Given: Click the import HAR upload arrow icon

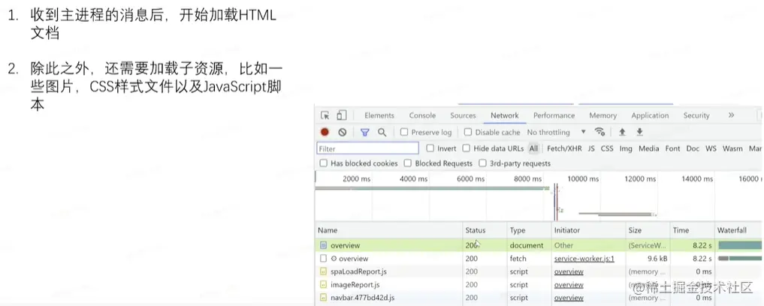Looking at the screenshot, I should click(x=622, y=132).
